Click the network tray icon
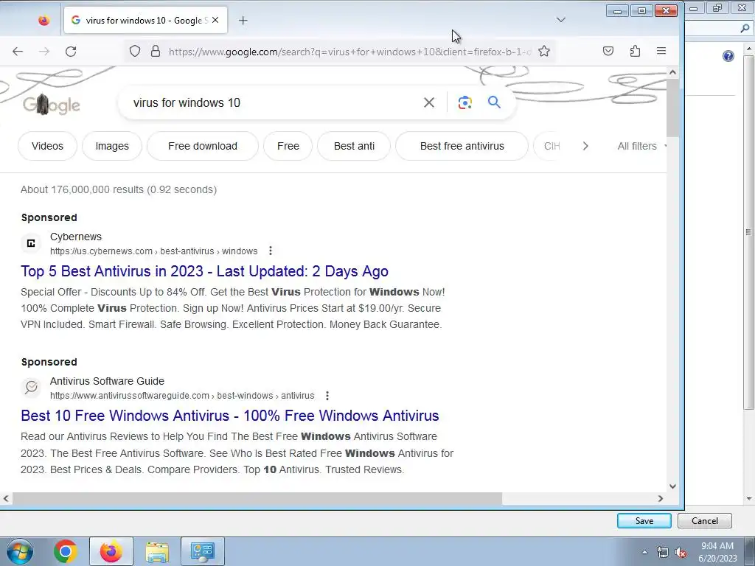The height and width of the screenshot is (566, 755). 663,552
